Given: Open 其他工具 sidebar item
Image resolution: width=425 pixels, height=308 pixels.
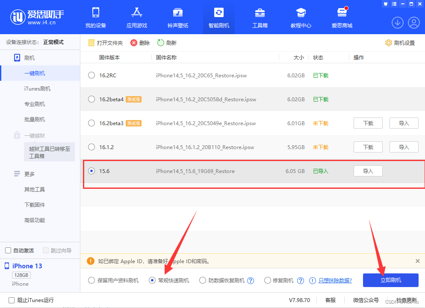Looking at the screenshot, I should pos(35,189).
